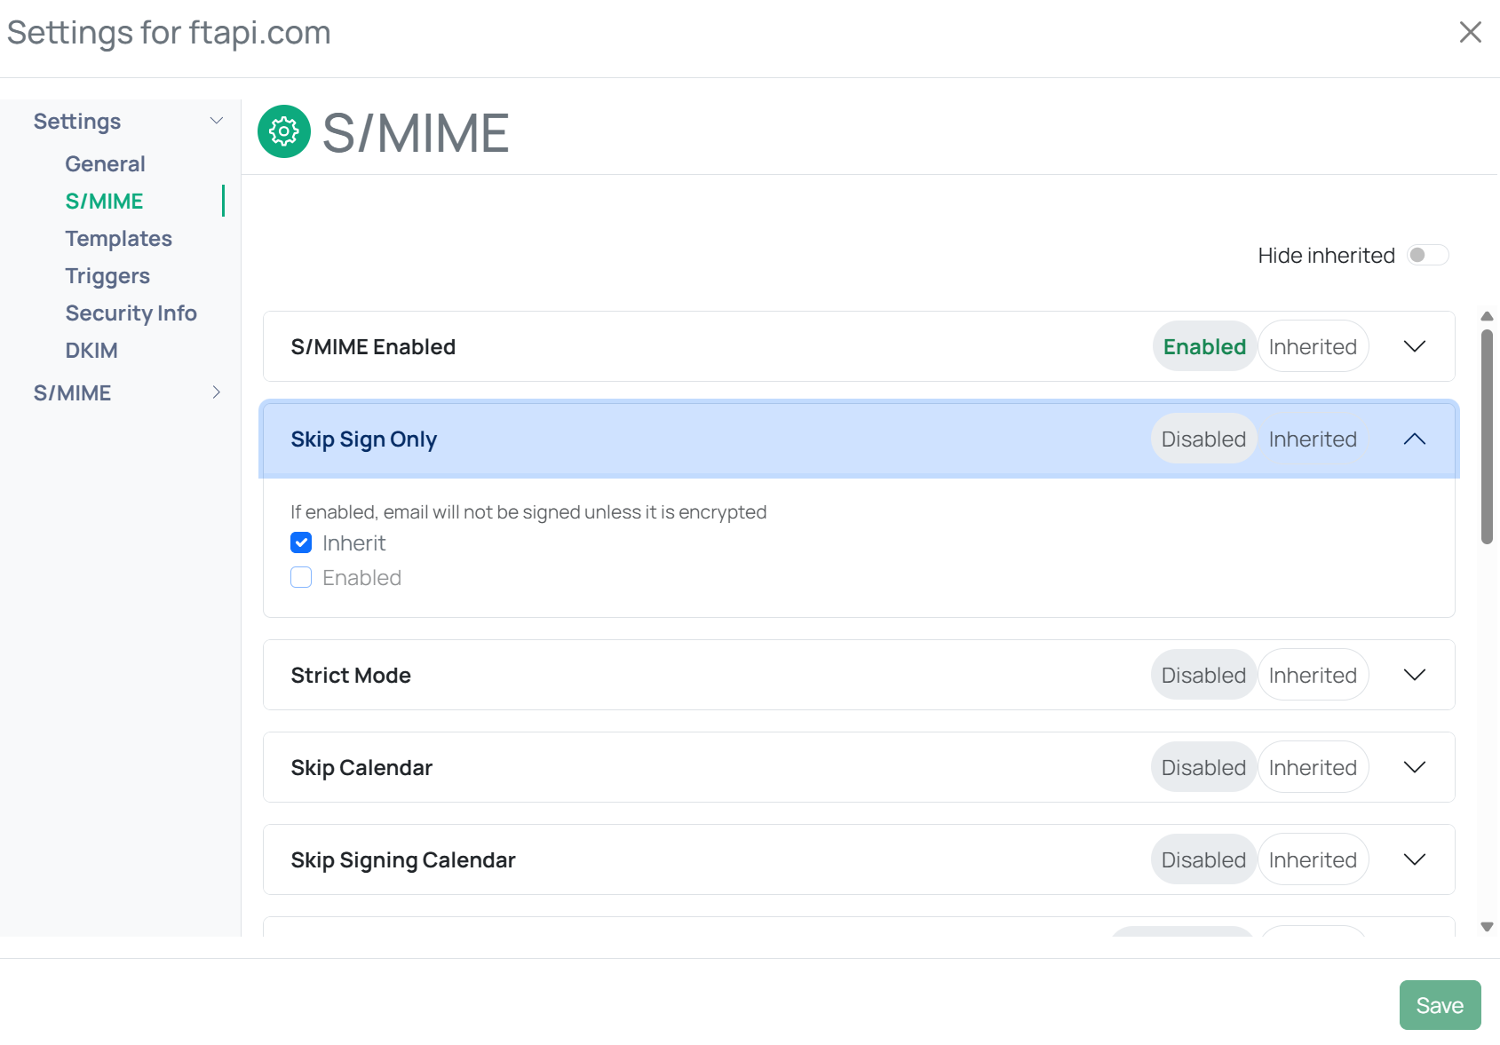Collapse the Skip Sign Only panel chevron
Screen dimensions: 1500x1045
(1414, 439)
